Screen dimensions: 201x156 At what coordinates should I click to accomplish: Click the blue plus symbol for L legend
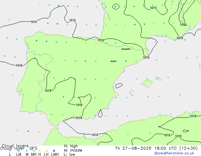point(10,151)
